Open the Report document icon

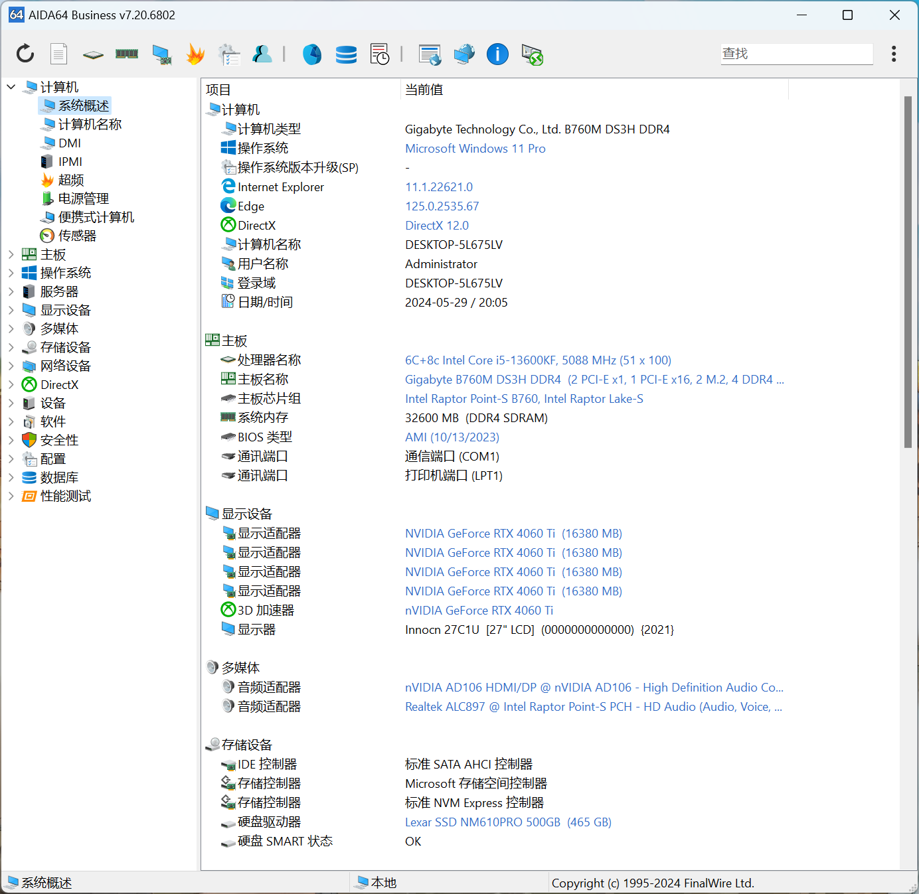pyautogui.click(x=59, y=54)
